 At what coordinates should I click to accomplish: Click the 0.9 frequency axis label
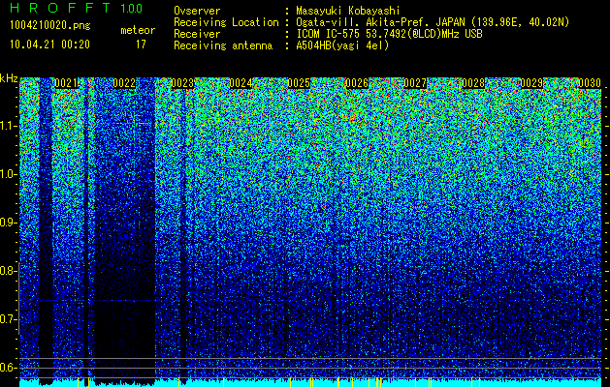[x=8, y=223]
